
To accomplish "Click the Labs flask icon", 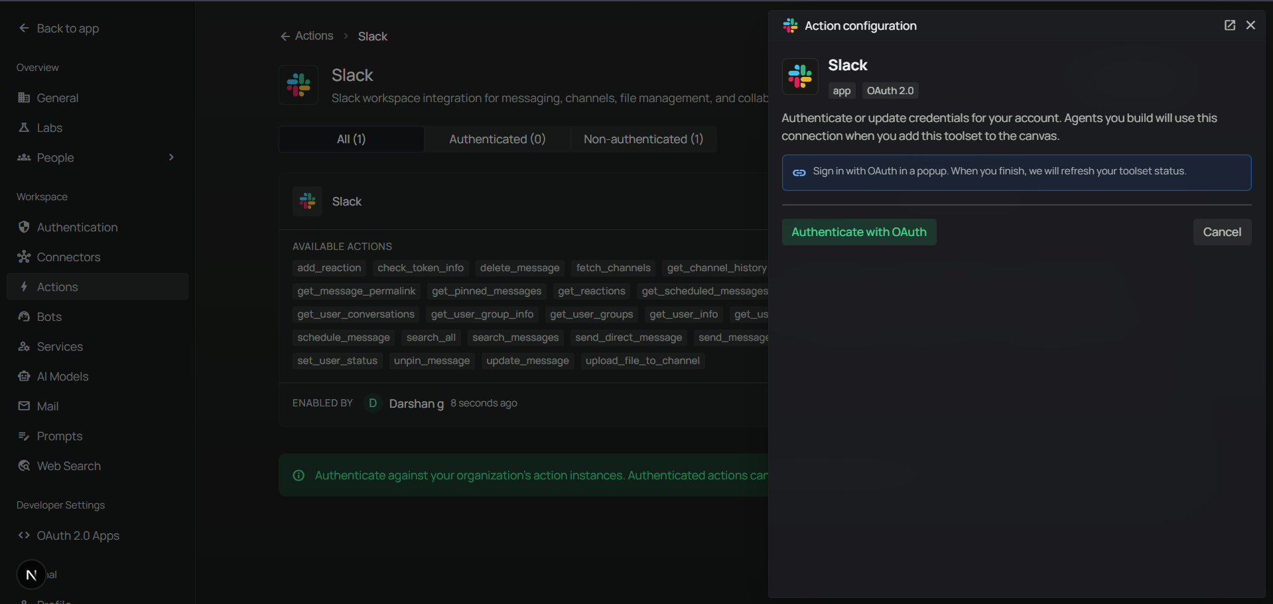I will click(x=24, y=127).
